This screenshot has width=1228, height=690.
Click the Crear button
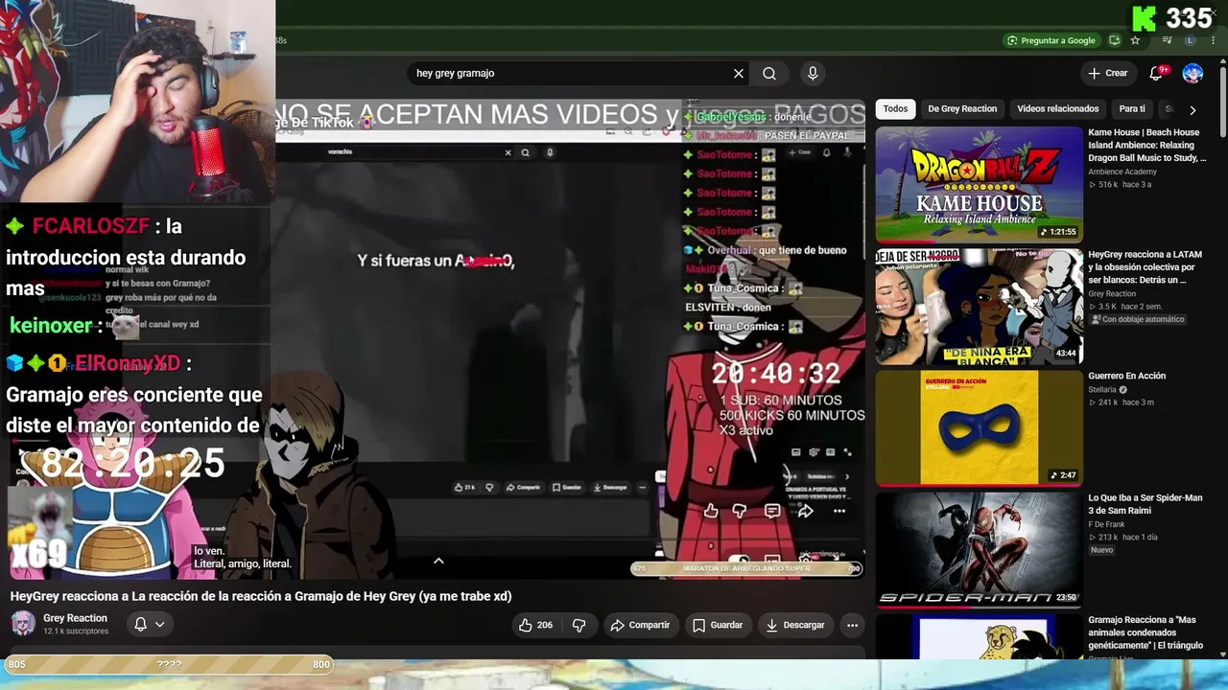tap(1108, 73)
